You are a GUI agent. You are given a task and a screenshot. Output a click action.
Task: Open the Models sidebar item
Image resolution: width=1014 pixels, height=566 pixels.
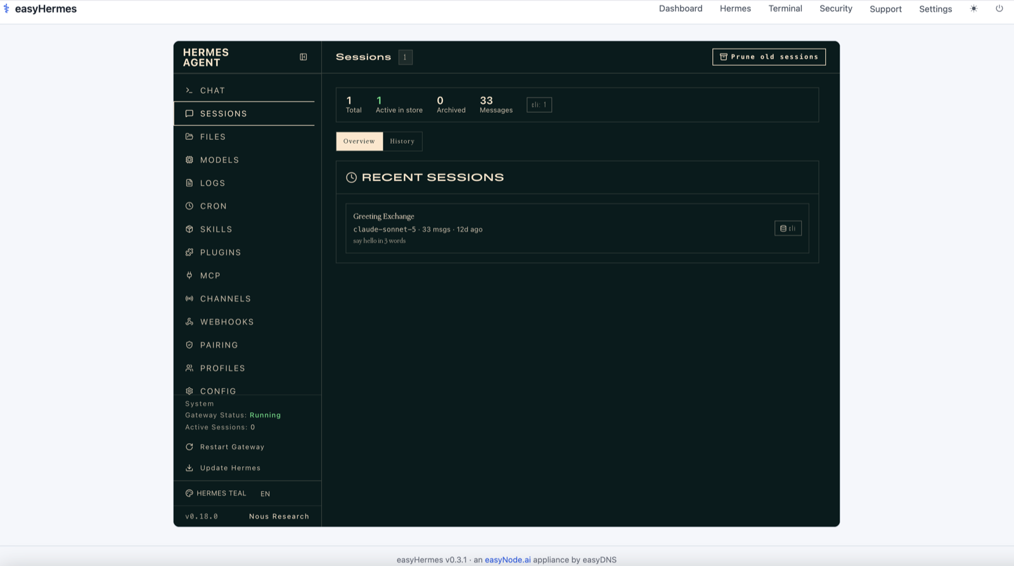coord(244,160)
